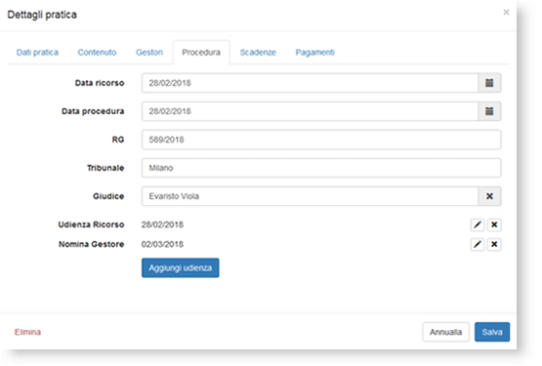Open calendar picker for Data ricorso
Image resolution: width=542 pixels, height=366 pixels.
(489, 83)
